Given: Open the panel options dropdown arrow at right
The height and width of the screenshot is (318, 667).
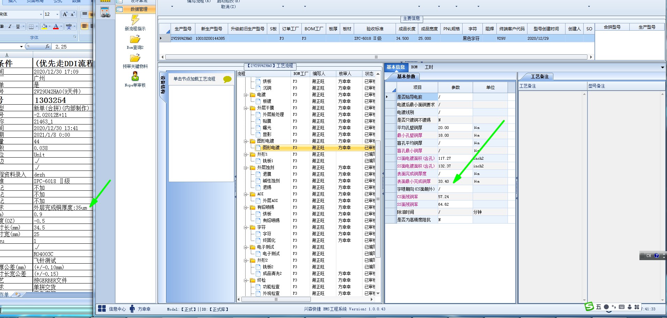Looking at the screenshot, I should [x=662, y=67].
